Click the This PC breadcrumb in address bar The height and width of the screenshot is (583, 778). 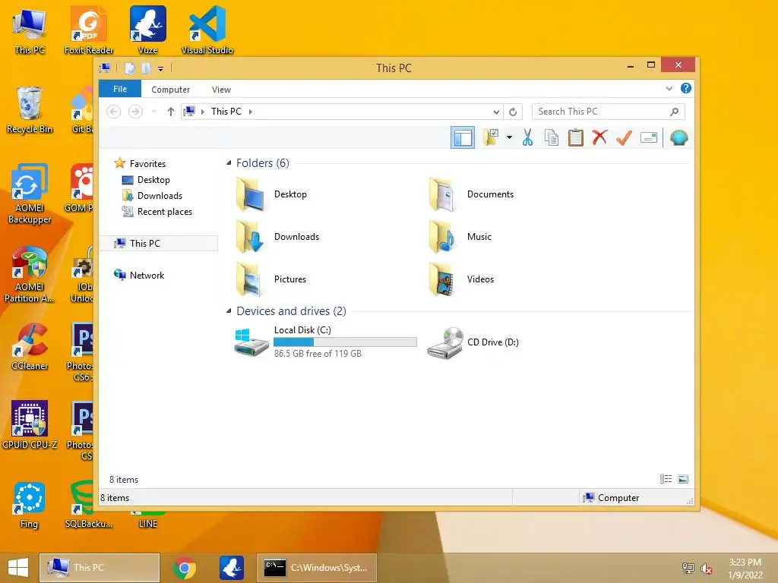(226, 112)
